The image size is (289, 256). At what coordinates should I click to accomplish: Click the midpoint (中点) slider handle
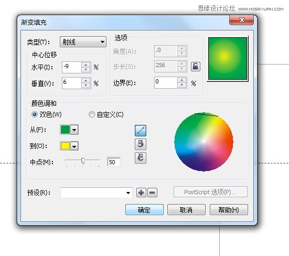[x=83, y=161]
